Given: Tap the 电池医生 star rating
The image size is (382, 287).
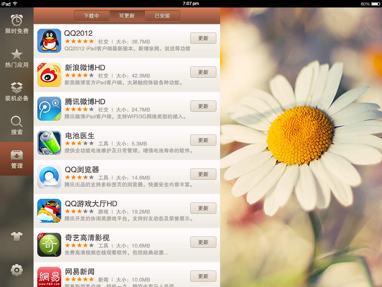Looking at the screenshot, I should coord(79,143).
